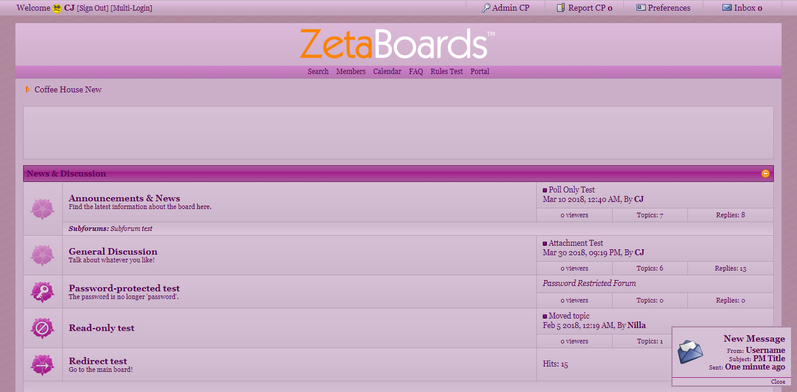Viewport: 797px width, 392px height.
Task: Click the Preferences icon in top bar
Action: tap(641, 8)
